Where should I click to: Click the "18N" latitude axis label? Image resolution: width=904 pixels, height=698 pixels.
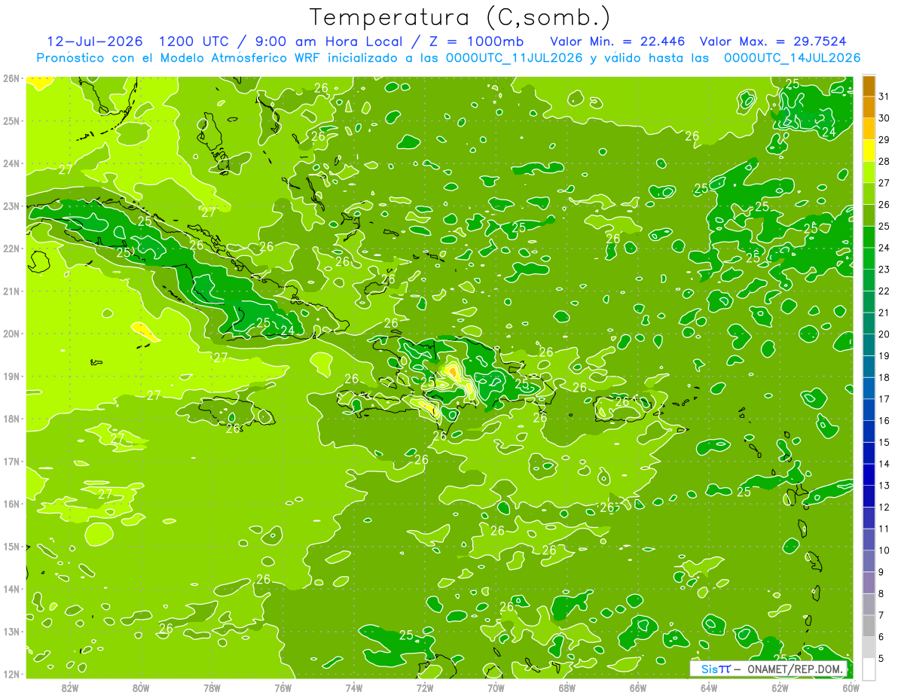pyautogui.click(x=11, y=419)
